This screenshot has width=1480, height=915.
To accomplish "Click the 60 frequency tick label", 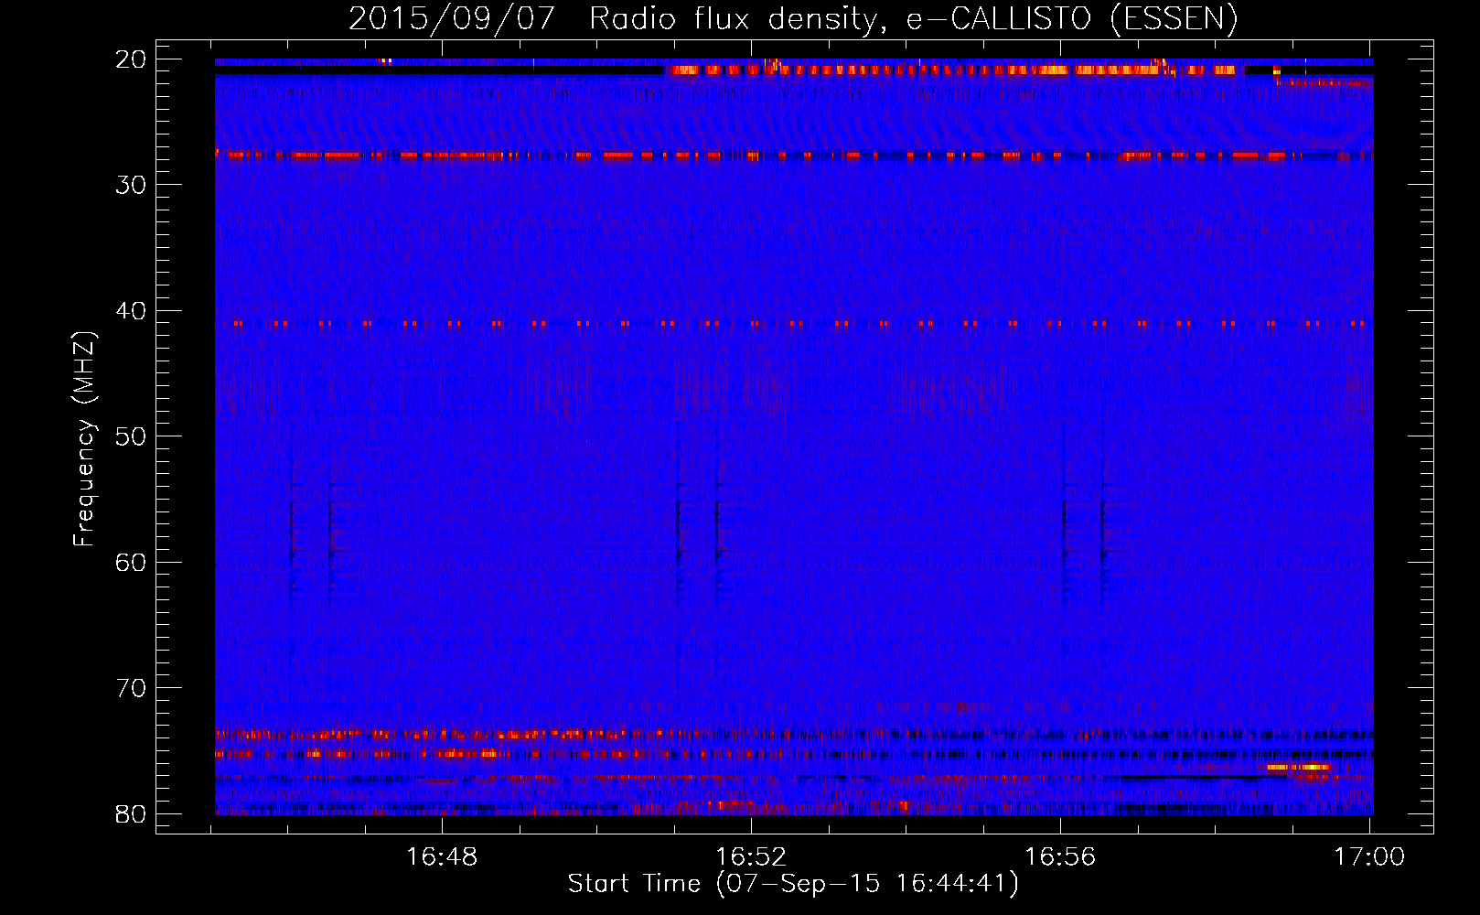I will 132,562.
